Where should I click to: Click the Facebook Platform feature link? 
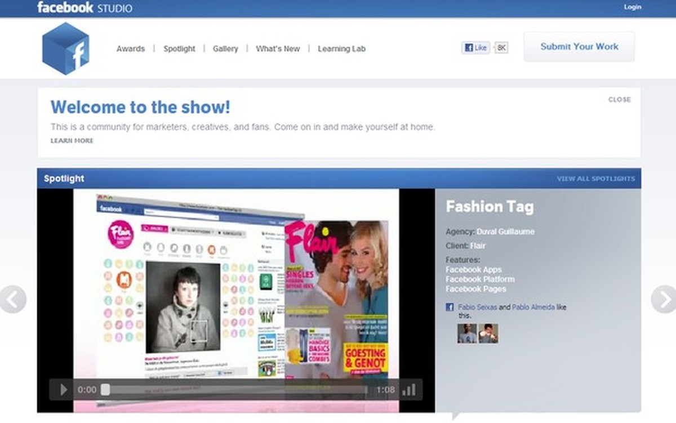click(480, 279)
